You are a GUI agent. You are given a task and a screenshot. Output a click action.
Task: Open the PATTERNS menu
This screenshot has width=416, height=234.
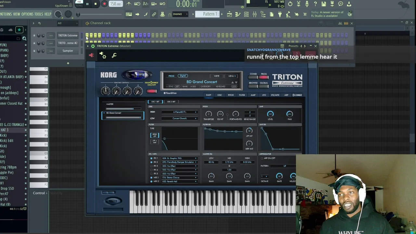(x=6, y=14)
